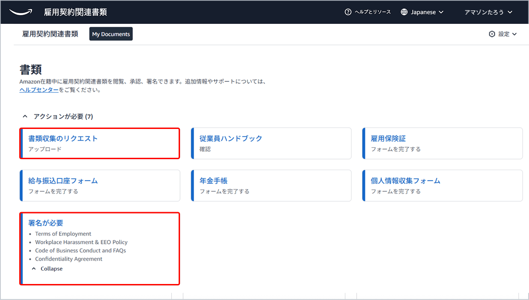
Task: Click Code of Business Conduct and FAQs
Action: pyautogui.click(x=81, y=251)
